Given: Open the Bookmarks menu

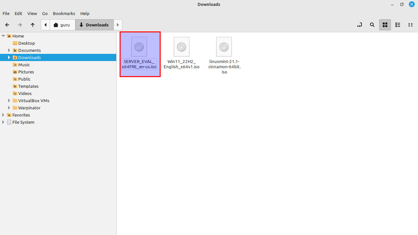Looking at the screenshot, I should click(x=64, y=13).
